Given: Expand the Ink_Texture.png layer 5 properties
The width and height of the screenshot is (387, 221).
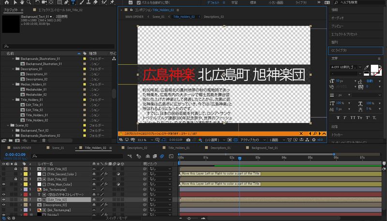Looking at the screenshot, I should 21,190.
